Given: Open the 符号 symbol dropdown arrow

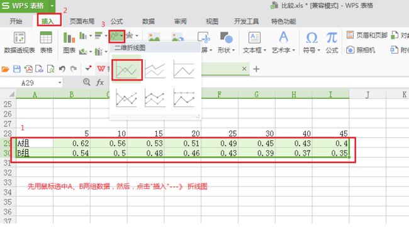Looking at the screenshot, I should [319, 50].
